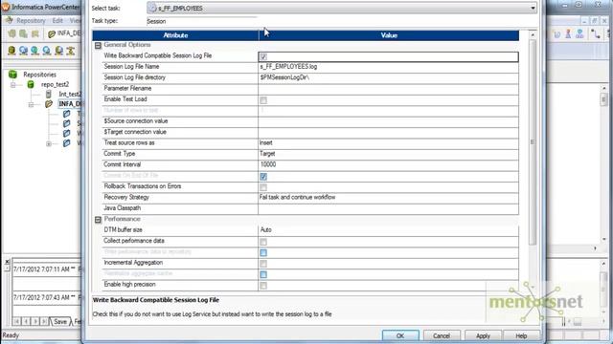Click the icon left of the Repository menu
The image size is (613, 344).
click(x=9, y=20)
